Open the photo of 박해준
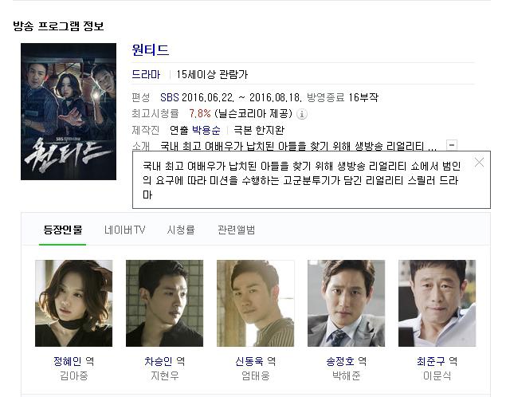Screen dimensions: 506x397 pyautogui.click(x=347, y=304)
